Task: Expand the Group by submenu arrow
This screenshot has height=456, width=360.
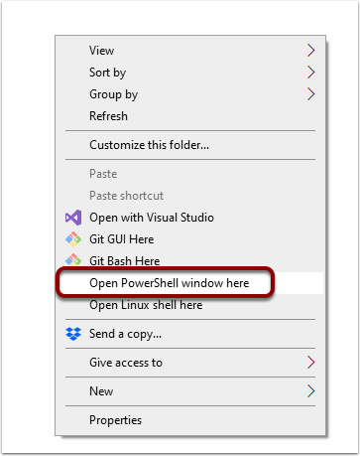Action: pos(310,94)
